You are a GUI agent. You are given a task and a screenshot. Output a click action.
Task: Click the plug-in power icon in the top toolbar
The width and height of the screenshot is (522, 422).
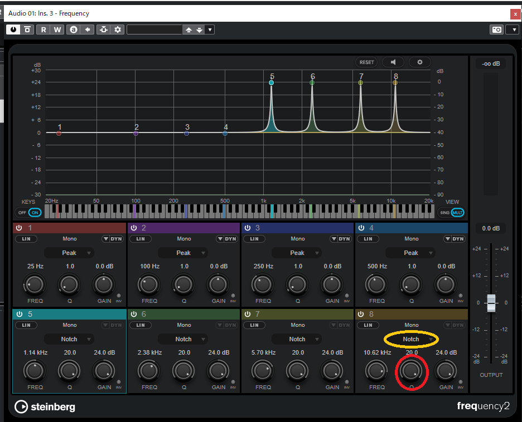tap(13, 30)
